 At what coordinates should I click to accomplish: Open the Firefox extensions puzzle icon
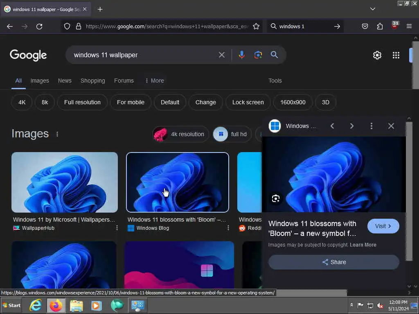click(x=380, y=26)
